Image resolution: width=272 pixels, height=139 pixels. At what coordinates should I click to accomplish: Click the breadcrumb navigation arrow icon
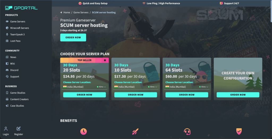pyautogui.click(x=61, y=12)
